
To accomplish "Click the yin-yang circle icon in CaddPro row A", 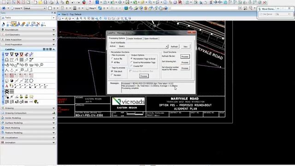I will (x=12, y=81).
